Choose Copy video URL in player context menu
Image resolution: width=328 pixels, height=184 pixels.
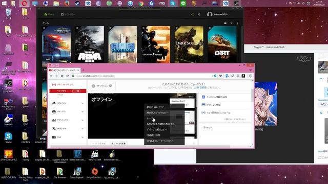[165, 107]
